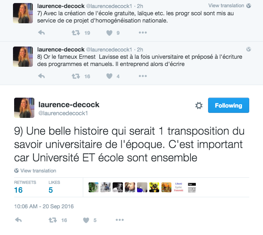The height and width of the screenshot is (235, 263).
Task: Click the globe icon on tweet 8
Action: [248, 49]
